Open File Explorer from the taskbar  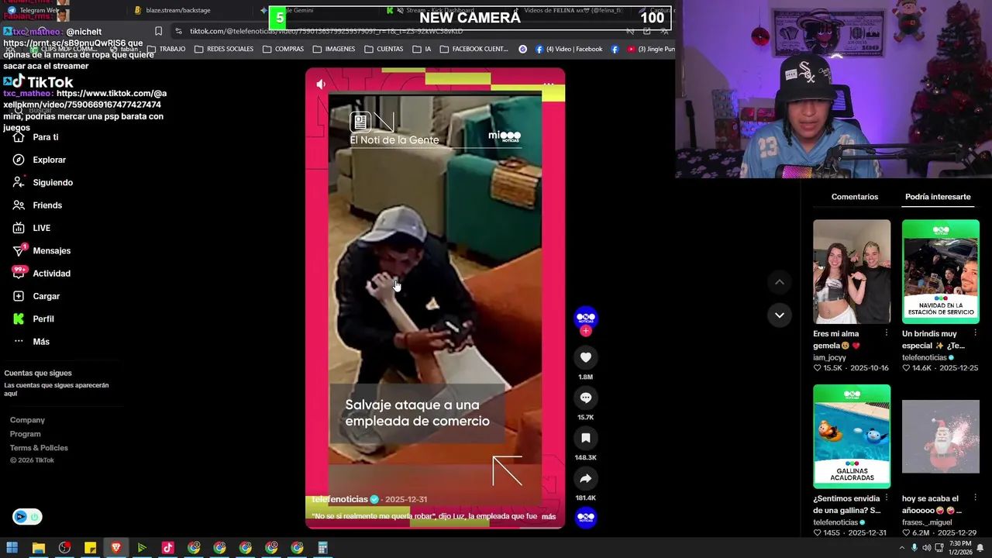point(38,548)
